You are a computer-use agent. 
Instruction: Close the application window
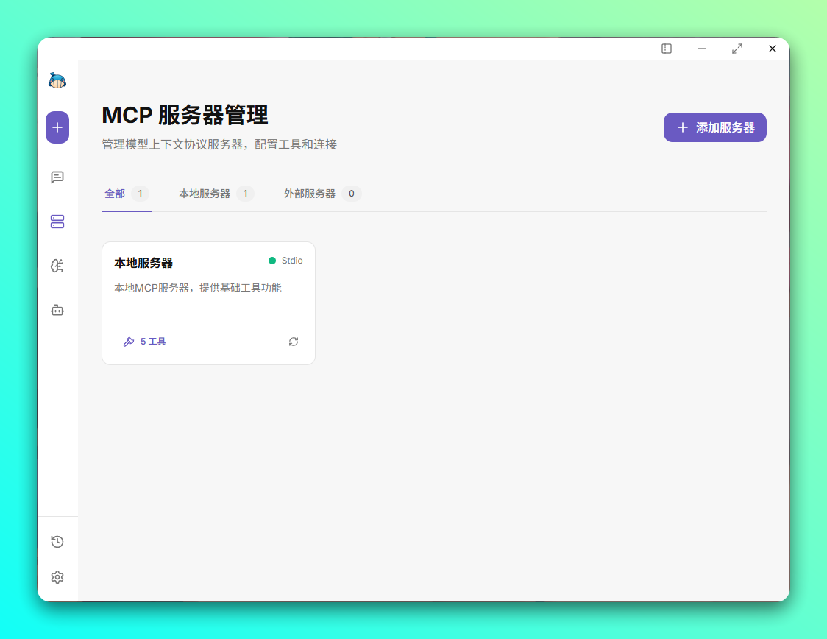[773, 49]
